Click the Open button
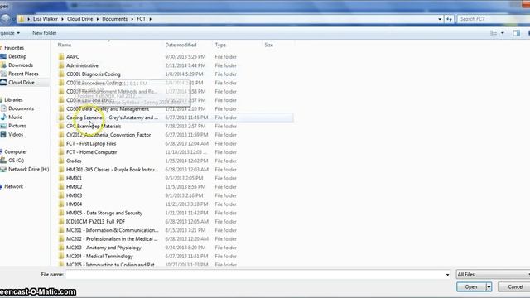Image resolution: width=530 pixels, height=298 pixels. (x=471, y=287)
